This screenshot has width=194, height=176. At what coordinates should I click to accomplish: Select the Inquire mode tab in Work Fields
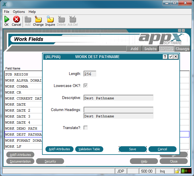point(166,49)
